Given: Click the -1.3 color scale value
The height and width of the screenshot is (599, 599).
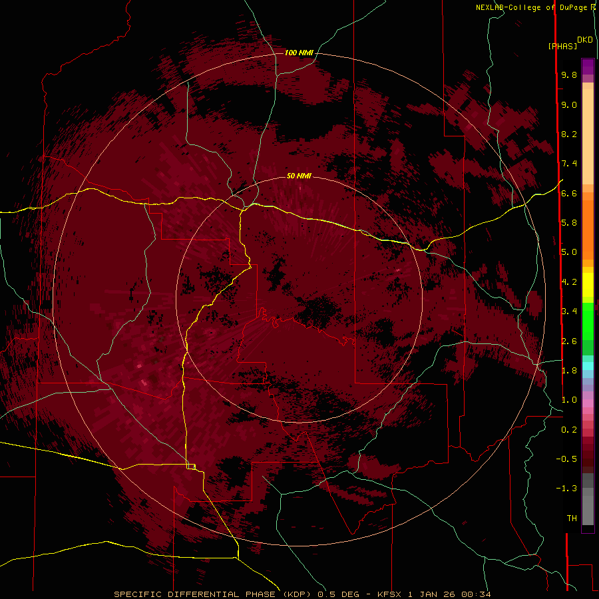Looking at the screenshot, I should pos(566,489).
